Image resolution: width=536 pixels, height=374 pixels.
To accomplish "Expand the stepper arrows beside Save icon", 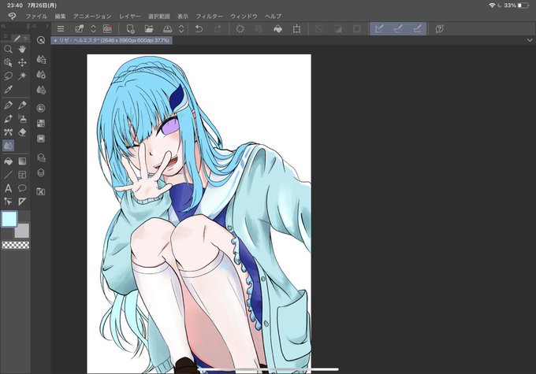I will 181,29.
